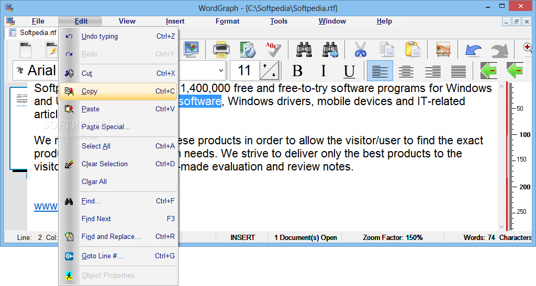Click the binoculars Find icon in toolbar

[x=304, y=50]
